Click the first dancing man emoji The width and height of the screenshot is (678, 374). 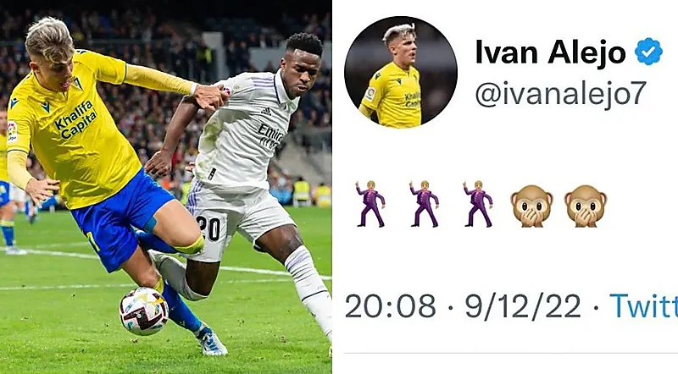point(370,204)
